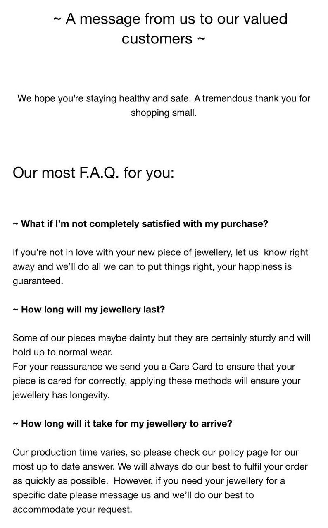Click the 'accommodate your request.' line

point(72,509)
